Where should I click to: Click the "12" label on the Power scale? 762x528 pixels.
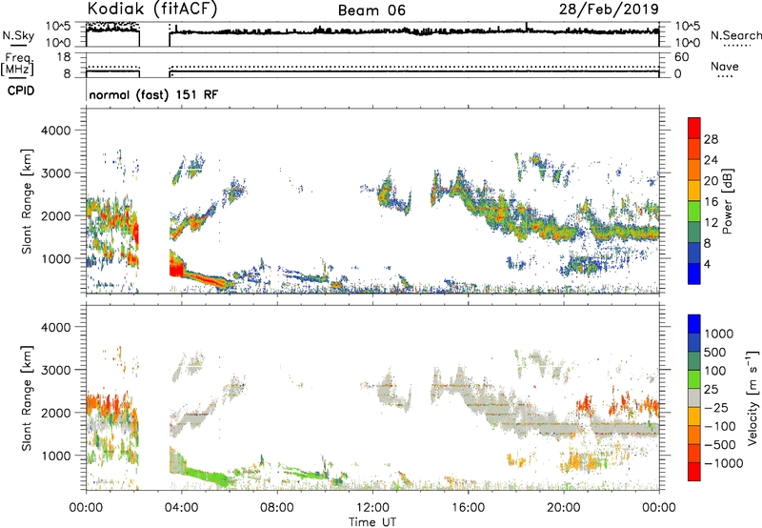[711, 223]
